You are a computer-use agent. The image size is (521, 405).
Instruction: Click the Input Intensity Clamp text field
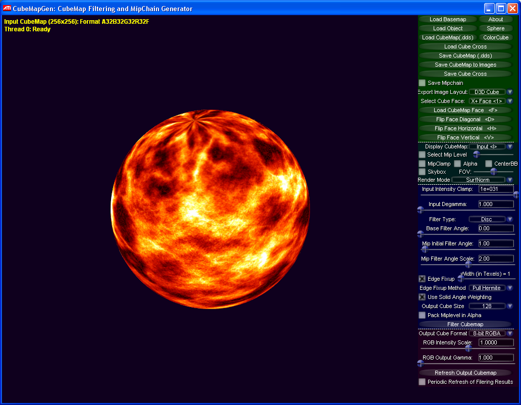click(x=496, y=189)
